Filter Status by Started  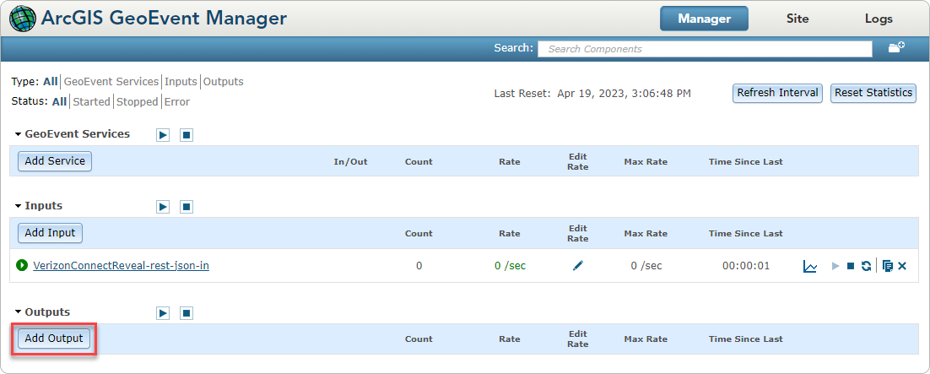[x=91, y=101]
